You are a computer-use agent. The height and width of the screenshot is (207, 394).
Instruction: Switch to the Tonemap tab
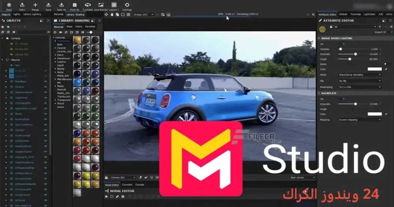(355, 15)
